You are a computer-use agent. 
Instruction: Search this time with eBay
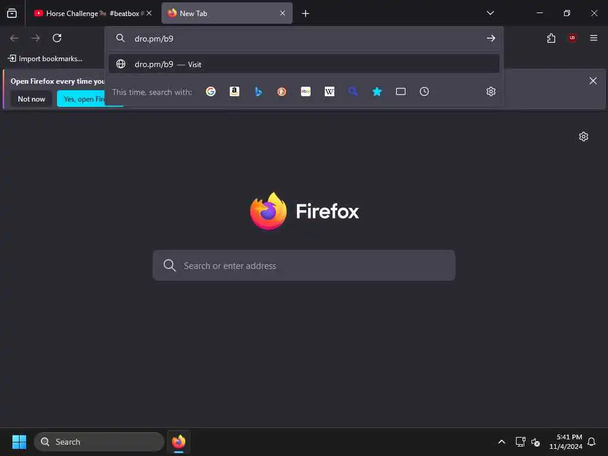(x=306, y=91)
